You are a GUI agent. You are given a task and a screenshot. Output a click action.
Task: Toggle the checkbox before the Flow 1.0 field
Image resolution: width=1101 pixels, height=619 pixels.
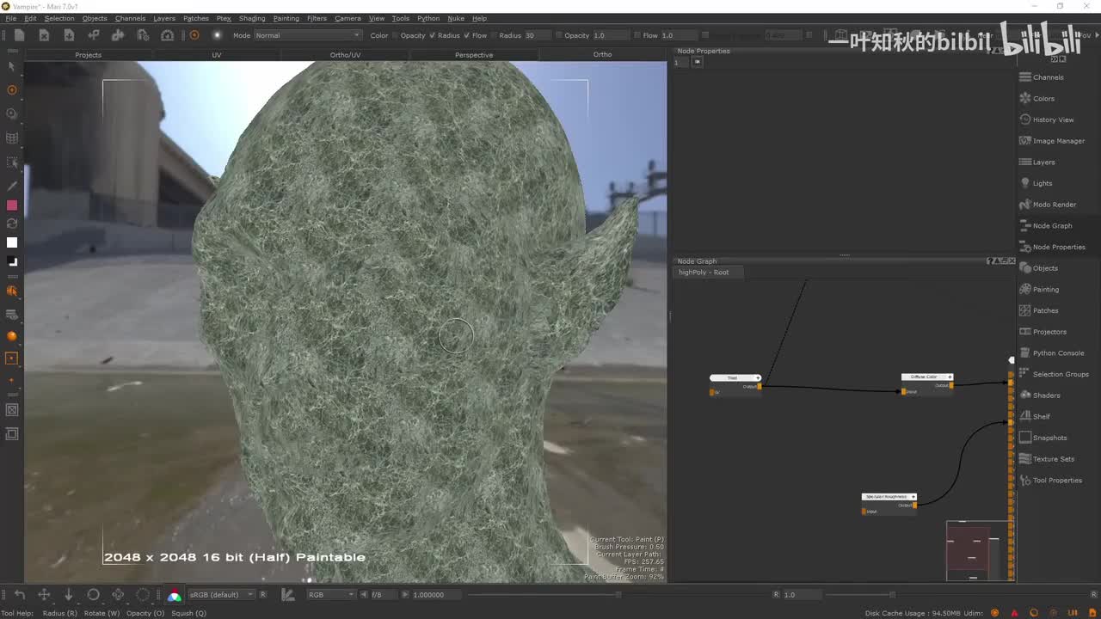point(637,35)
